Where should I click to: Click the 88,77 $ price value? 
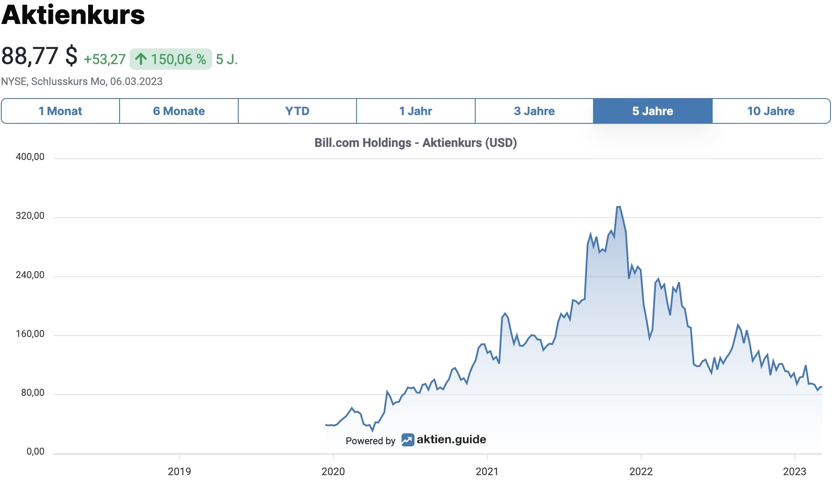39,56
